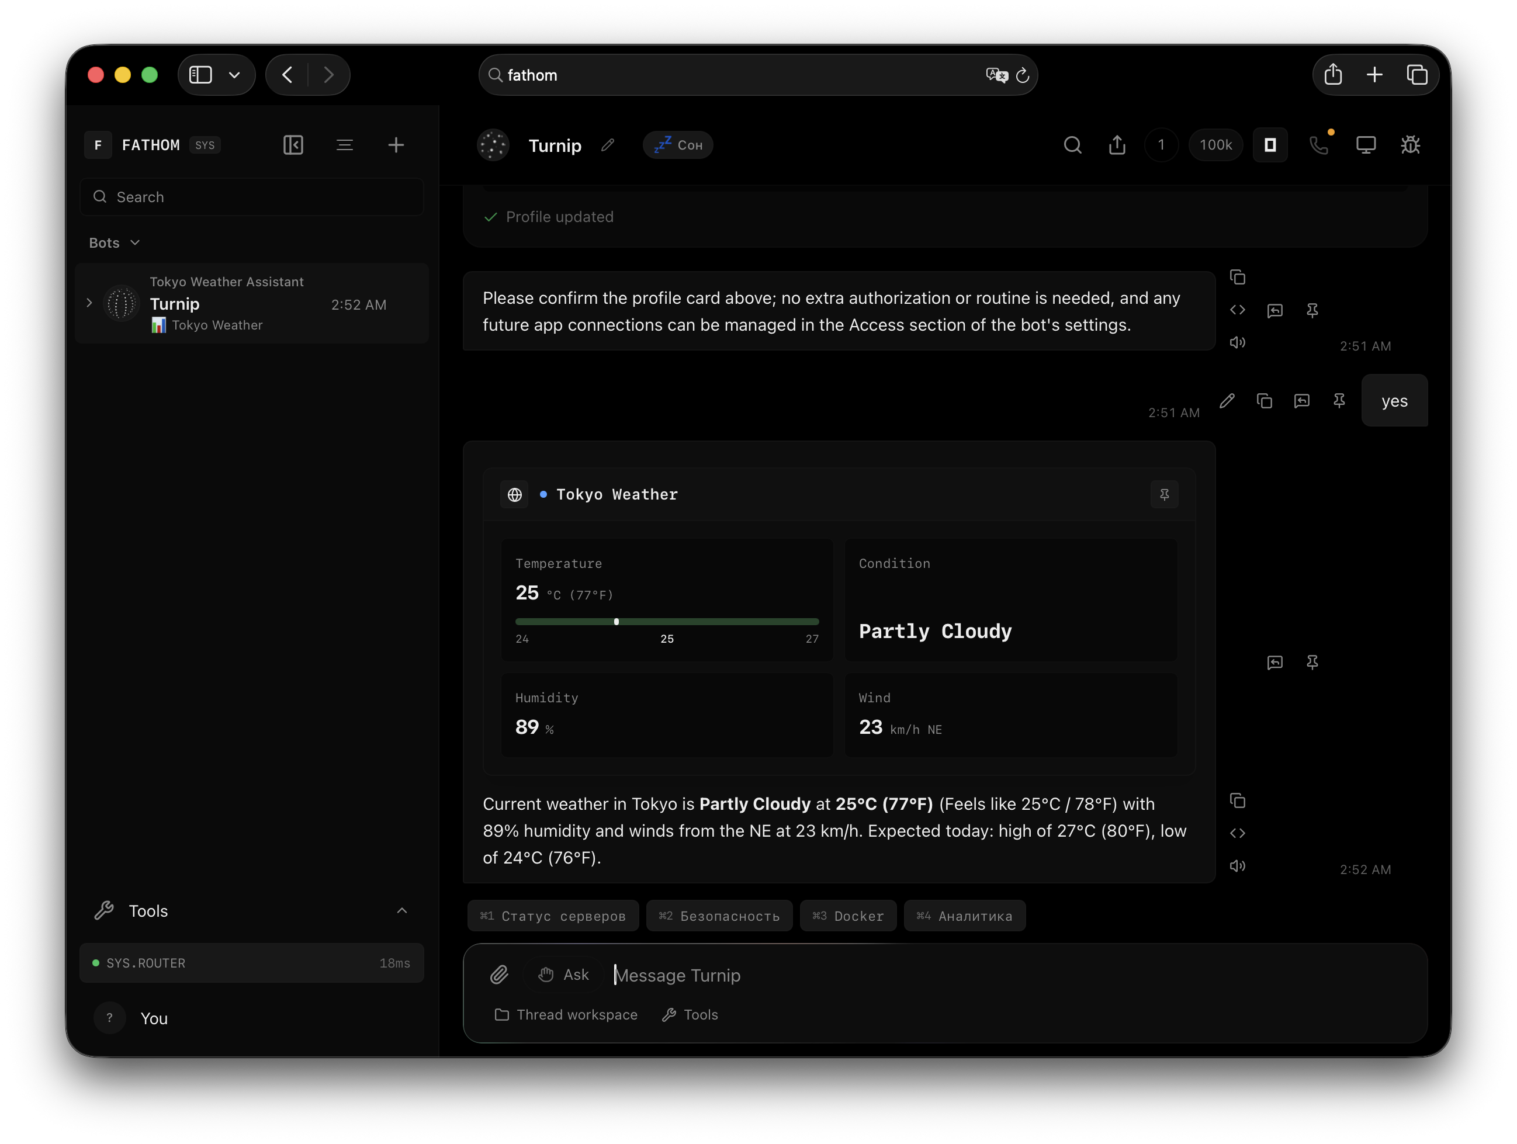
Task: Copy the Tokyo weather summary message
Action: 1238,800
